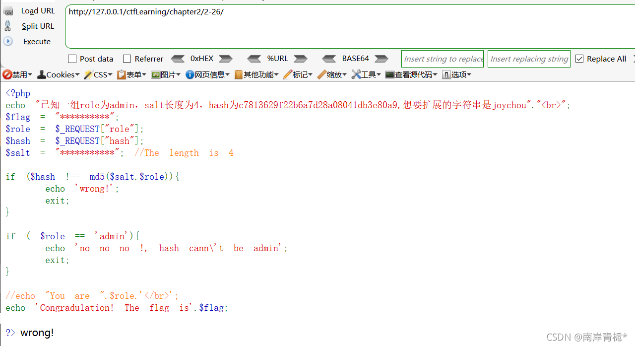Expand the dropdown arrow after 禁用
This screenshot has height=346, width=635.
30,75
